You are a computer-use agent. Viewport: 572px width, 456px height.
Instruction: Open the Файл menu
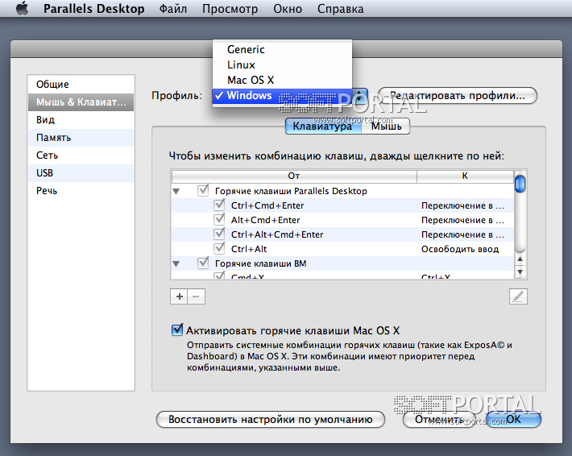click(x=173, y=8)
